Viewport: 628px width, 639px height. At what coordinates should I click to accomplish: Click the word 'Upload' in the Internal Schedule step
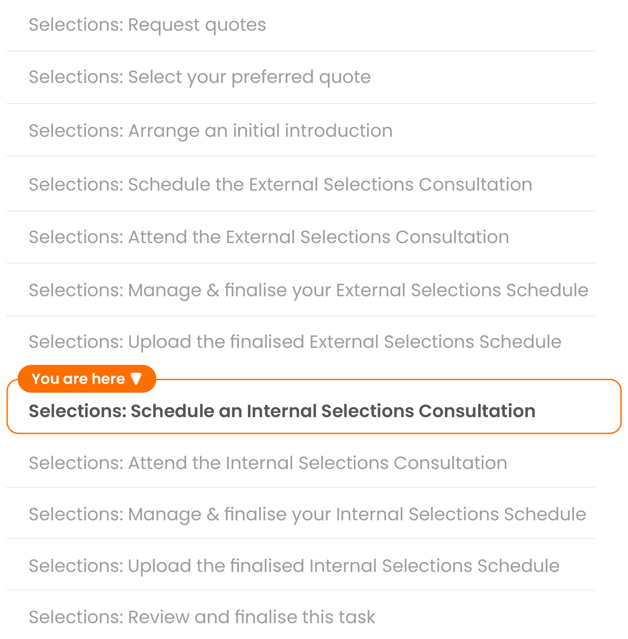click(x=159, y=565)
